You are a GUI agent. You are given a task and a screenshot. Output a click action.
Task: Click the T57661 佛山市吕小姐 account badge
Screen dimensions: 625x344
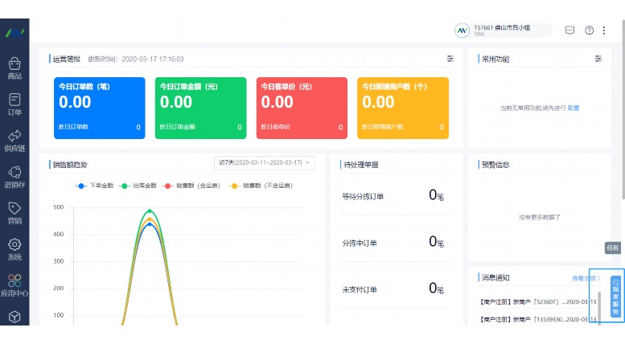click(x=503, y=31)
